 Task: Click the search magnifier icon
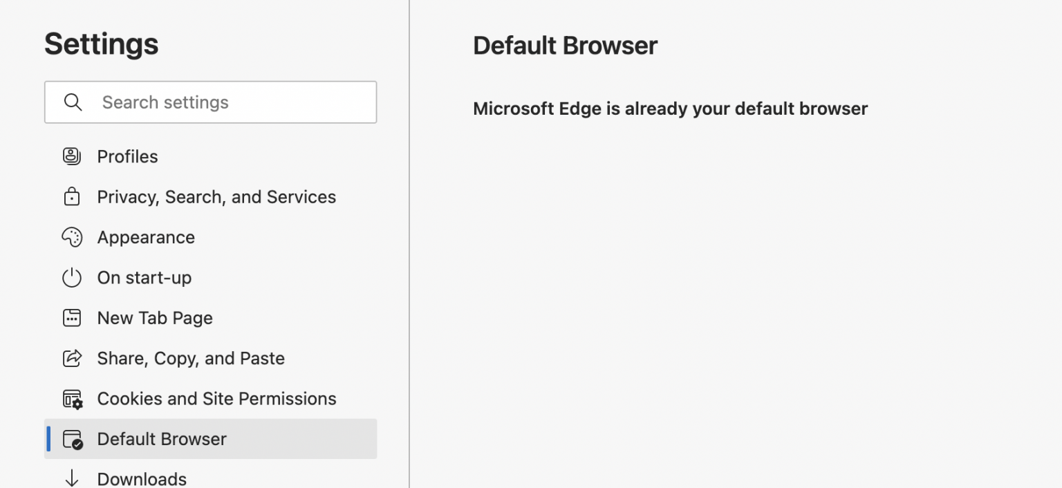(73, 102)
